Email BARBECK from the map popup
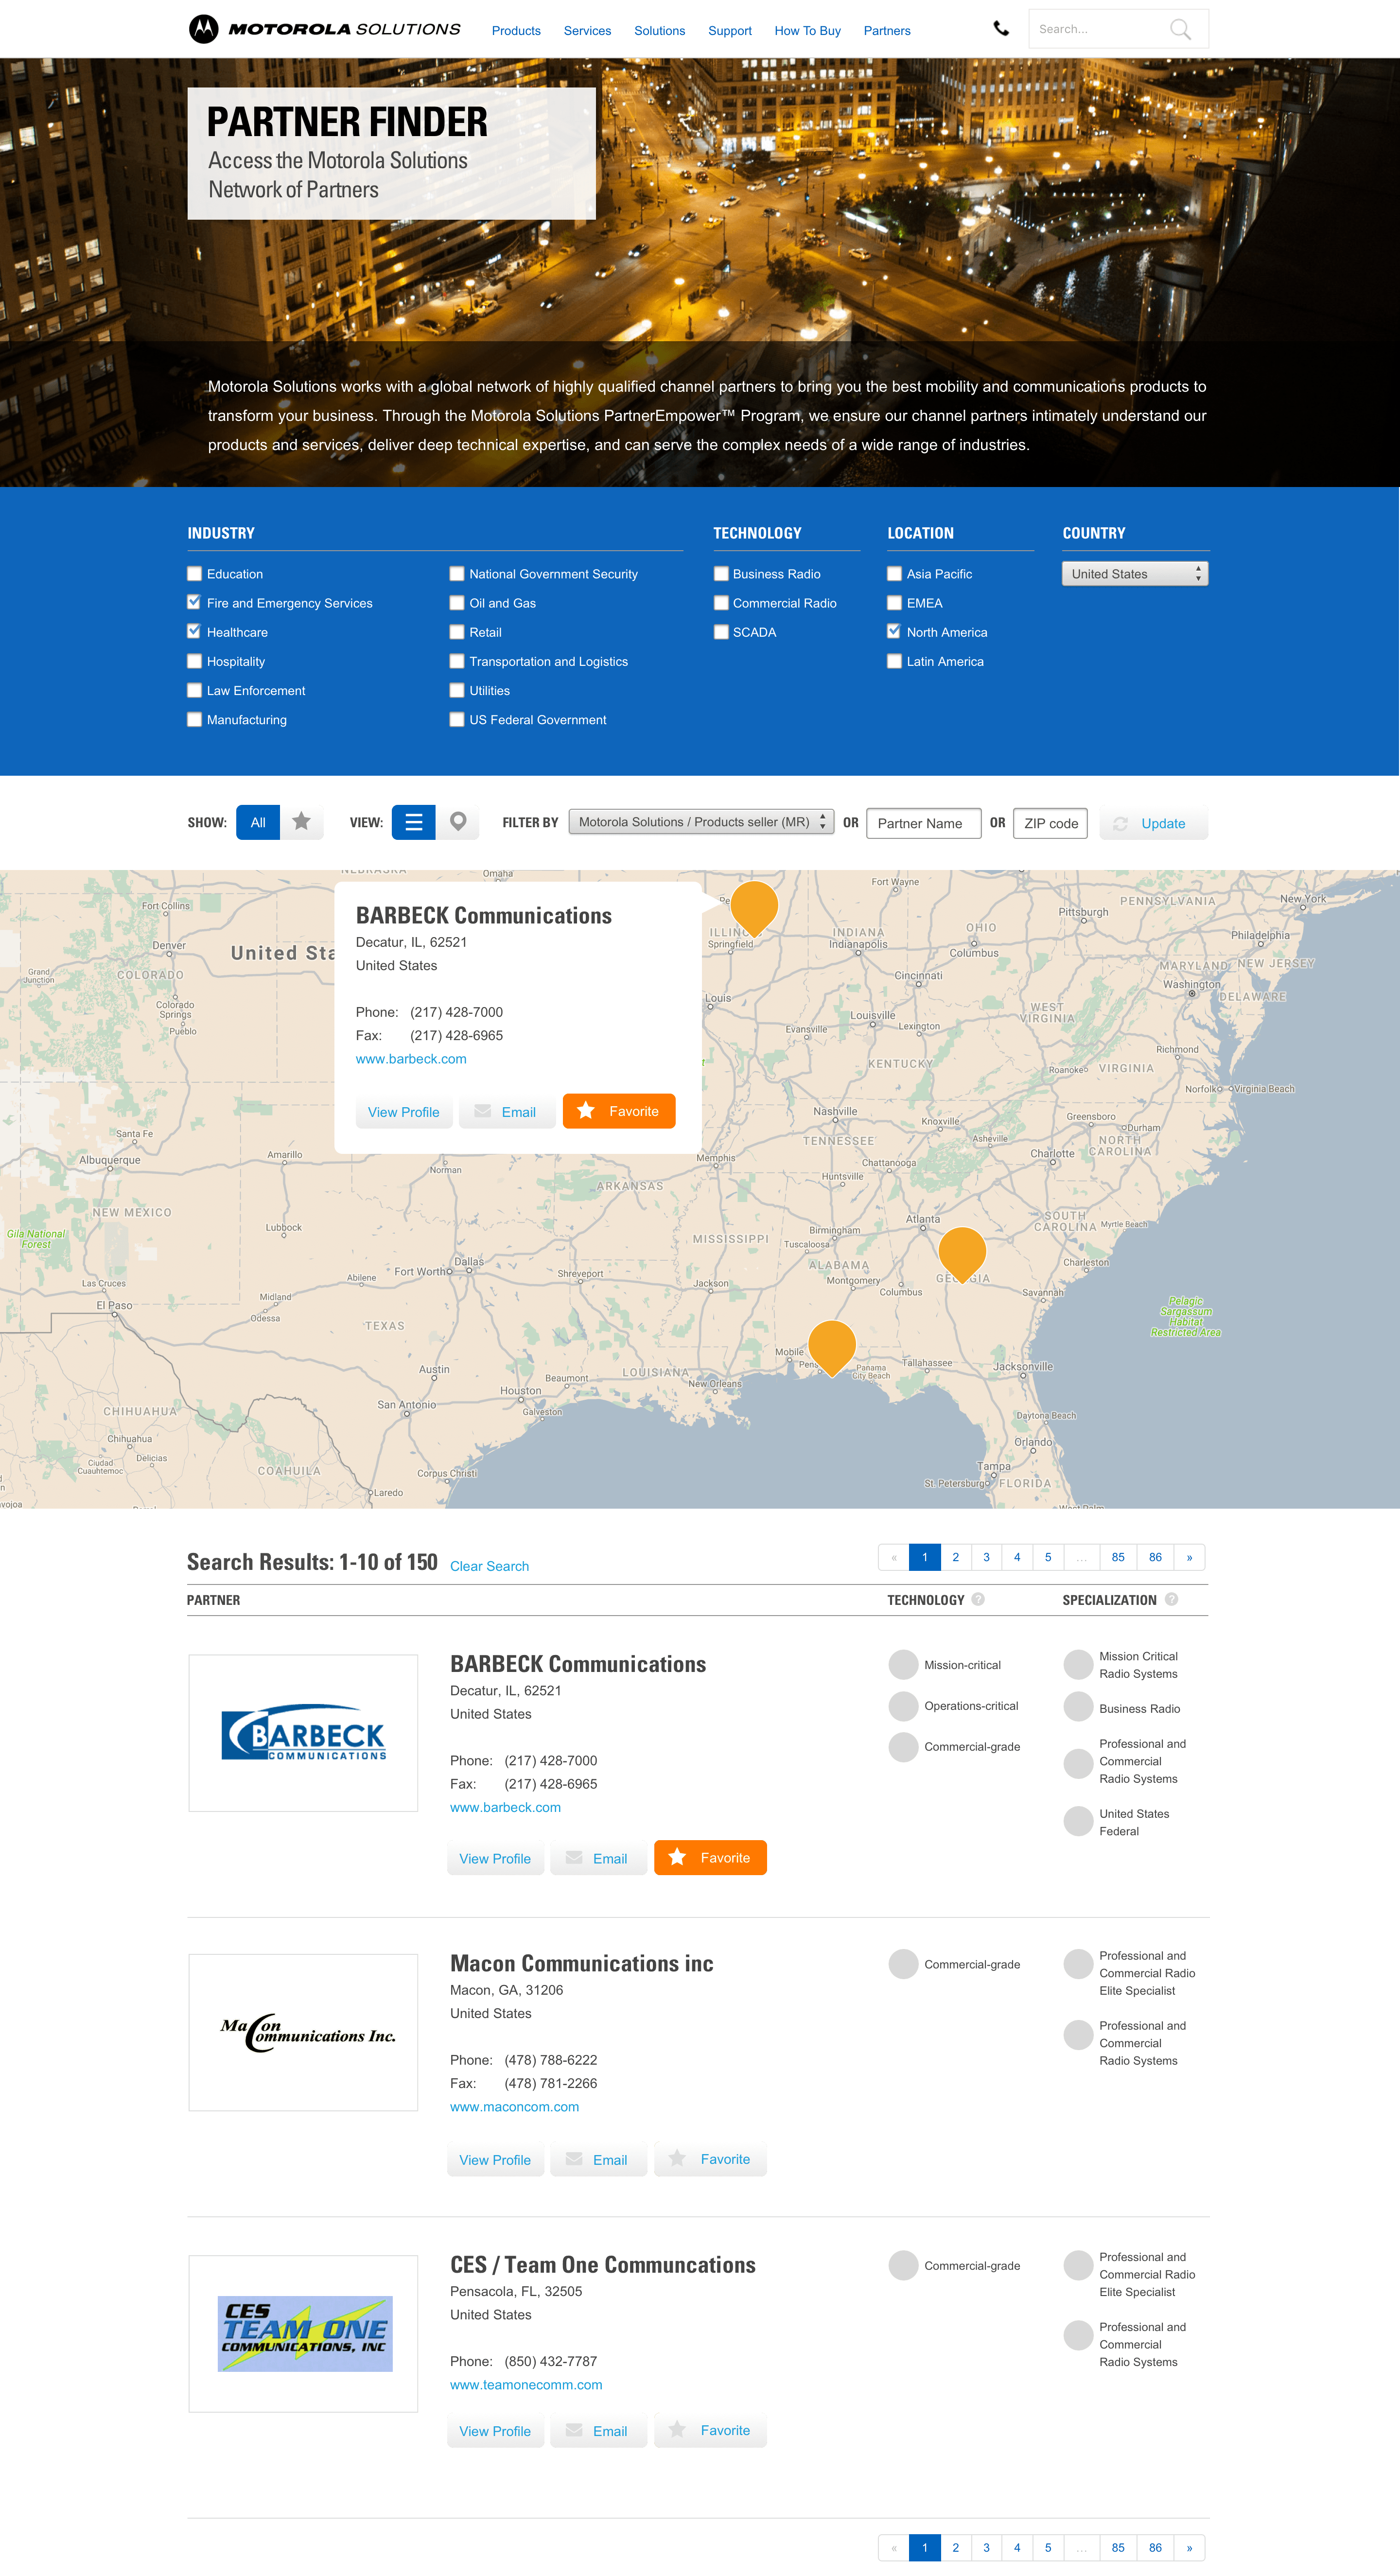 [x=507, y=1112]
